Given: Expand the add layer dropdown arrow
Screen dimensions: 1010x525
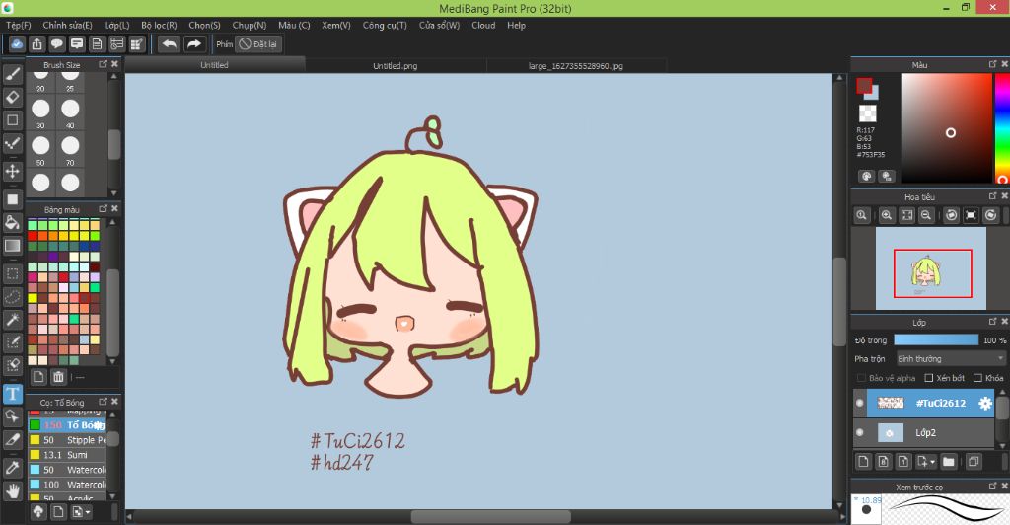Looking at the screenshot, I should [x=933, y=462].
